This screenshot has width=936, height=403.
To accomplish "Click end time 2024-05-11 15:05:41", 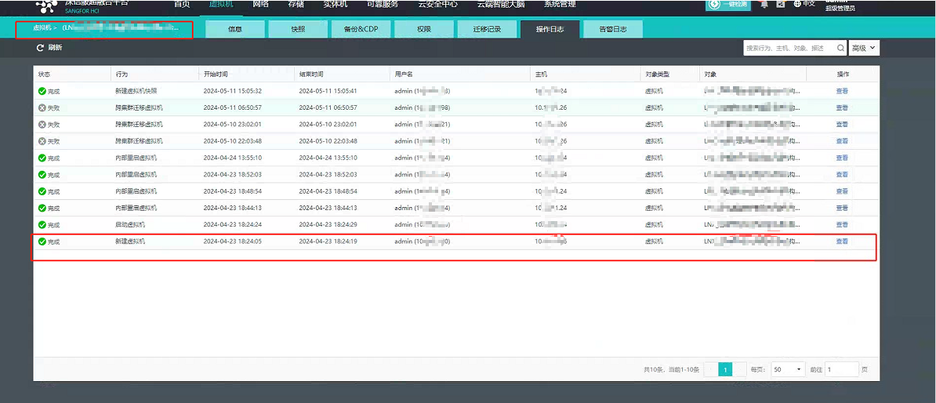I will pos(328,92).
